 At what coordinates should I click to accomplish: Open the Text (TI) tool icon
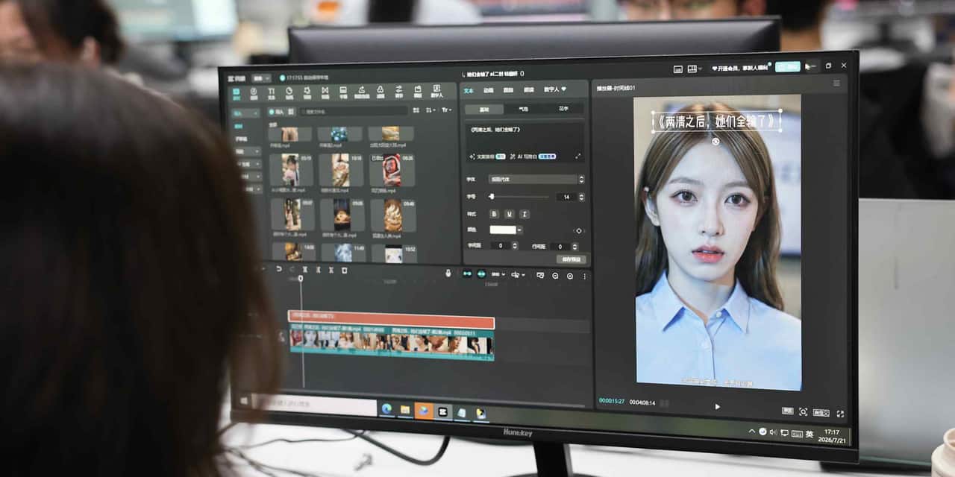(271, 92)
